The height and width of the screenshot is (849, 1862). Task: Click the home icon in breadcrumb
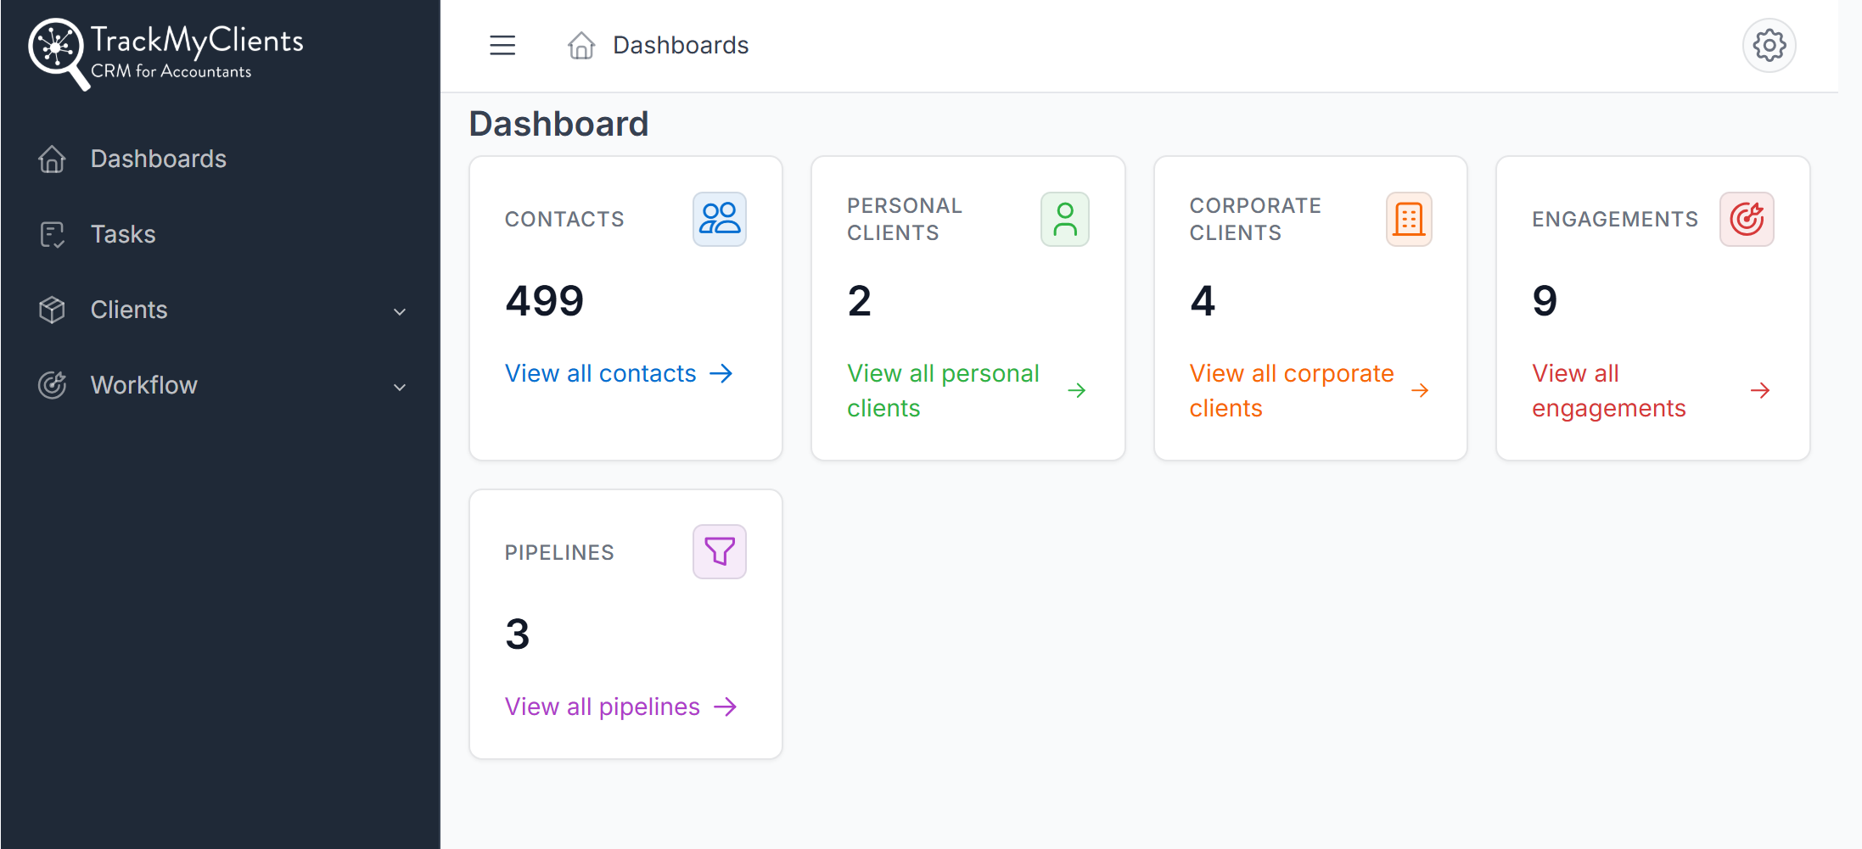click(x=581, y=45)
